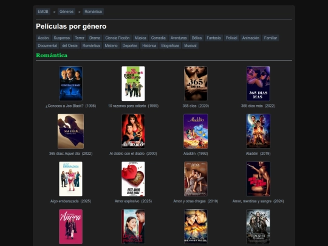Click title text Amor explosivo (2025)
This screenshot has height=246, width=328.
133,201
